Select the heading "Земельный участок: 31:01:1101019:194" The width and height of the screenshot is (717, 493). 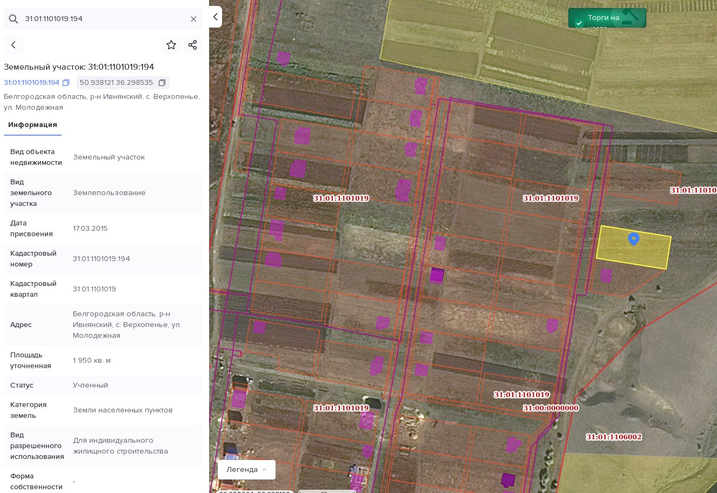click(x=79, y=67)
